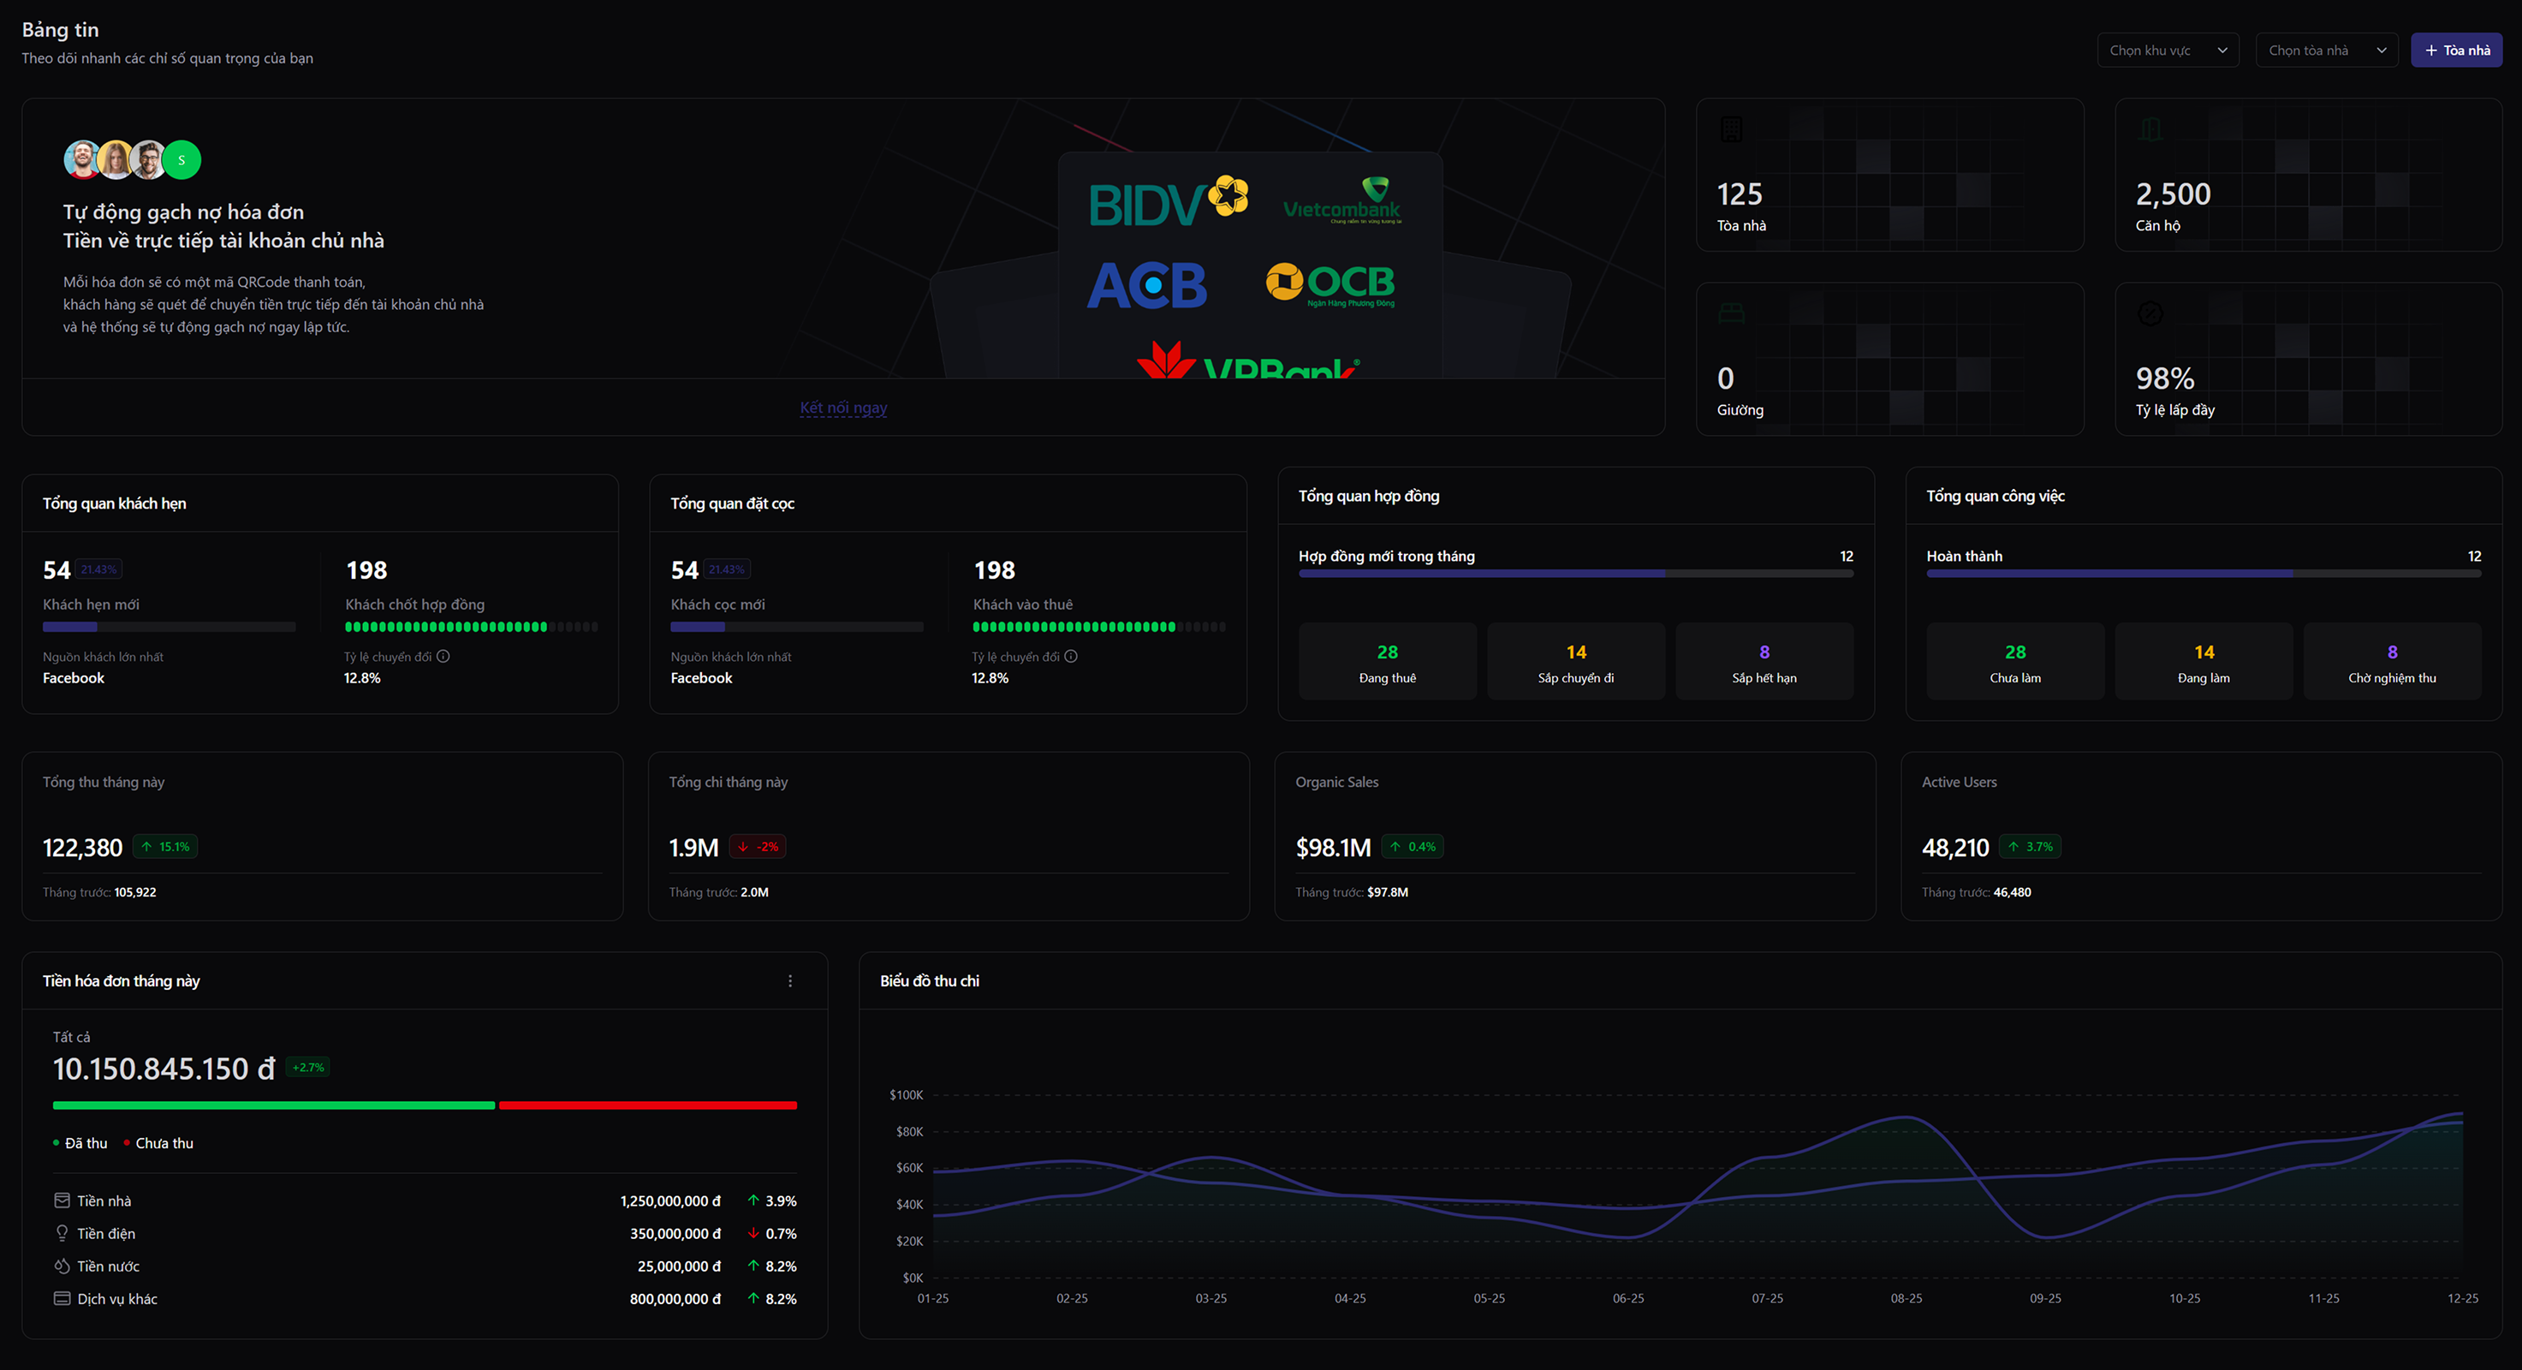
Task: Click the occupancy rate icon above 98%
Action: pyautogui.click(x=2150, y=313)
